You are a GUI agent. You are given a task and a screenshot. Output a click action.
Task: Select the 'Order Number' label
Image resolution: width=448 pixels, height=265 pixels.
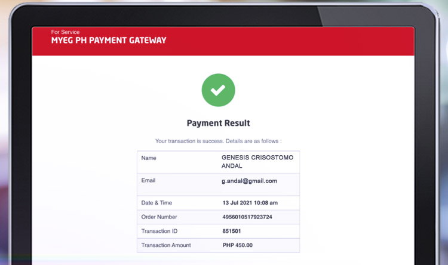tap(159, 217)
